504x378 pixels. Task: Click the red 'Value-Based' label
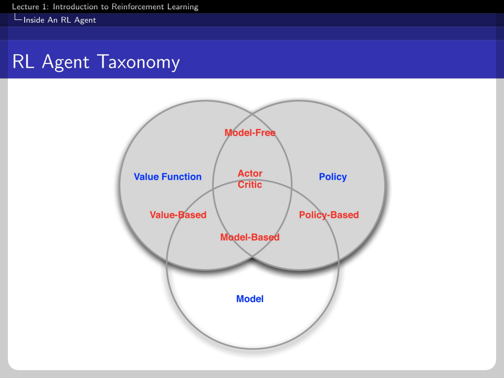tap(178, 215)
